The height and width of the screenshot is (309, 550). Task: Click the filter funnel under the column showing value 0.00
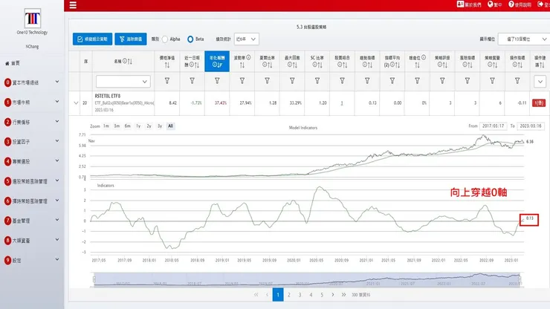(x=392, y=81)
